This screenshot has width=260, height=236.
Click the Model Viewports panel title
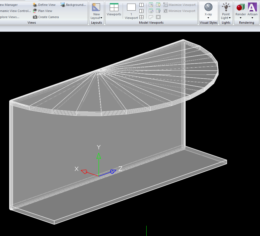pos(151,23)
